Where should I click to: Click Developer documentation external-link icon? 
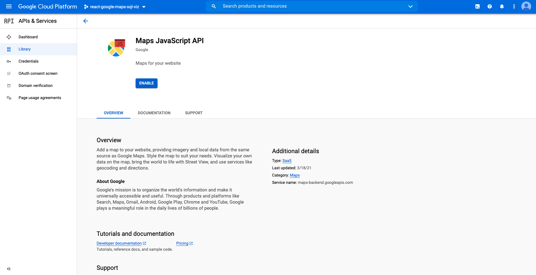145,243
